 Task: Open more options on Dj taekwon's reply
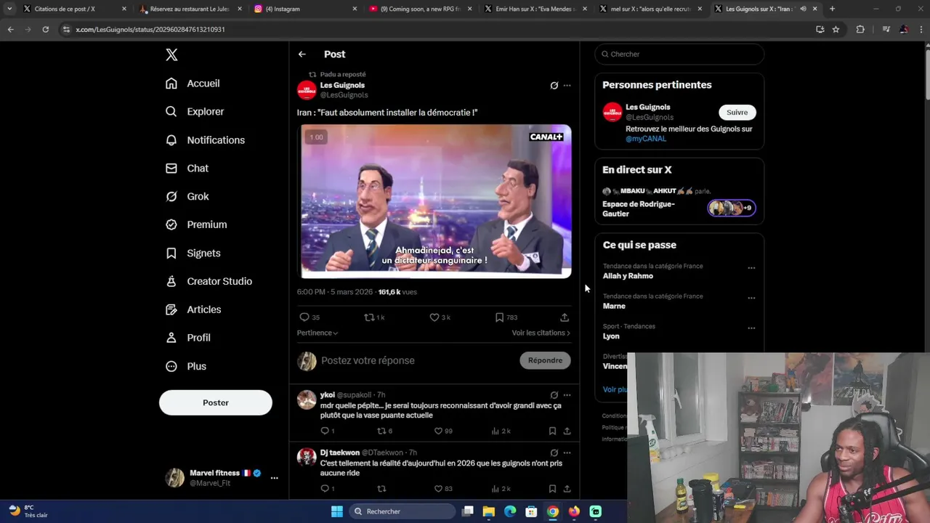tap(567, 453)
